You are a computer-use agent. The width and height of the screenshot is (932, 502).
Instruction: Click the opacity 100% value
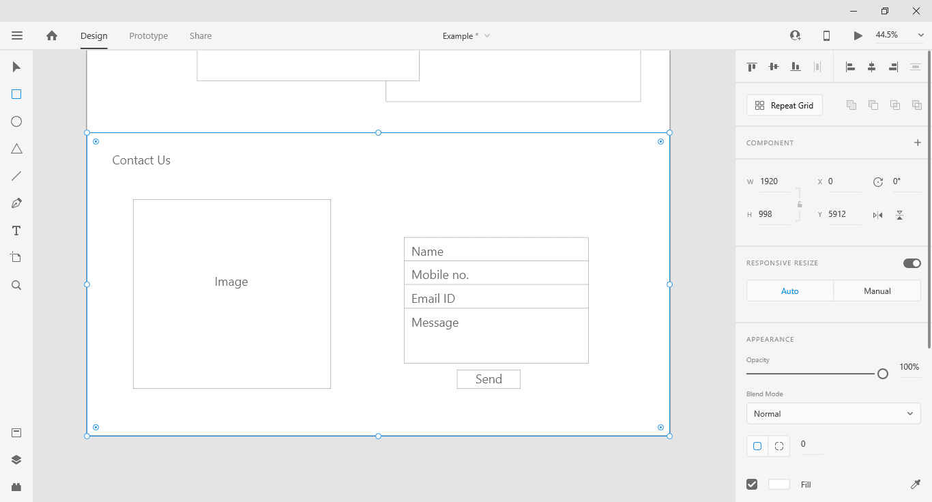point(909,367)
